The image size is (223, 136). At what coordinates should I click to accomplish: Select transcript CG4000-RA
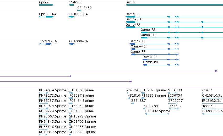point(78,14)
